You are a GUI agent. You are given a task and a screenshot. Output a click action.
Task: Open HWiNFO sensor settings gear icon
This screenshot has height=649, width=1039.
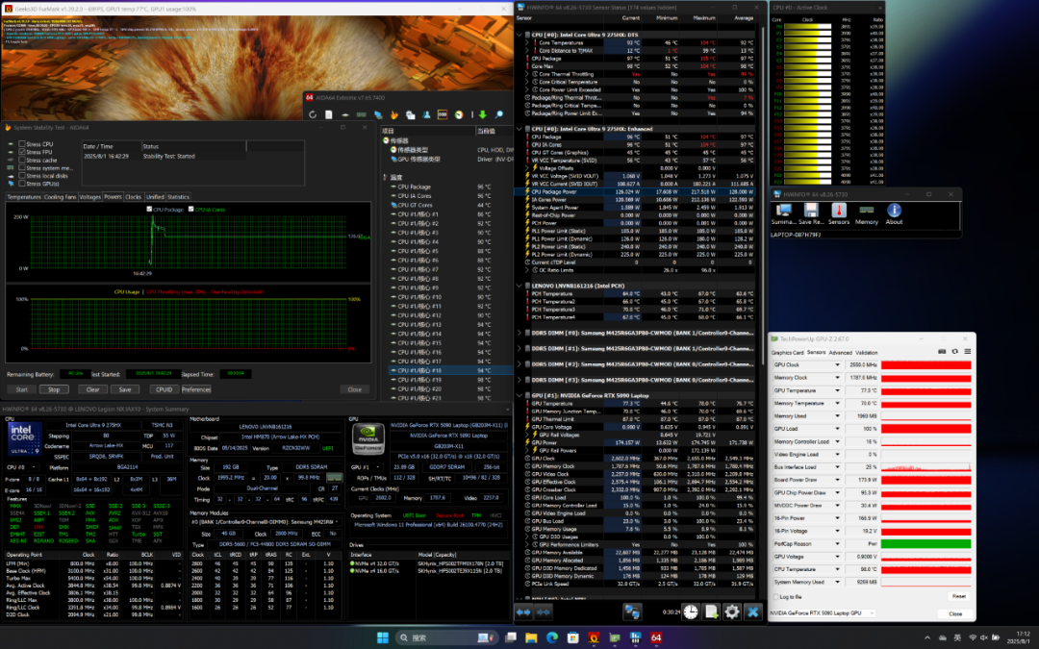731,612
